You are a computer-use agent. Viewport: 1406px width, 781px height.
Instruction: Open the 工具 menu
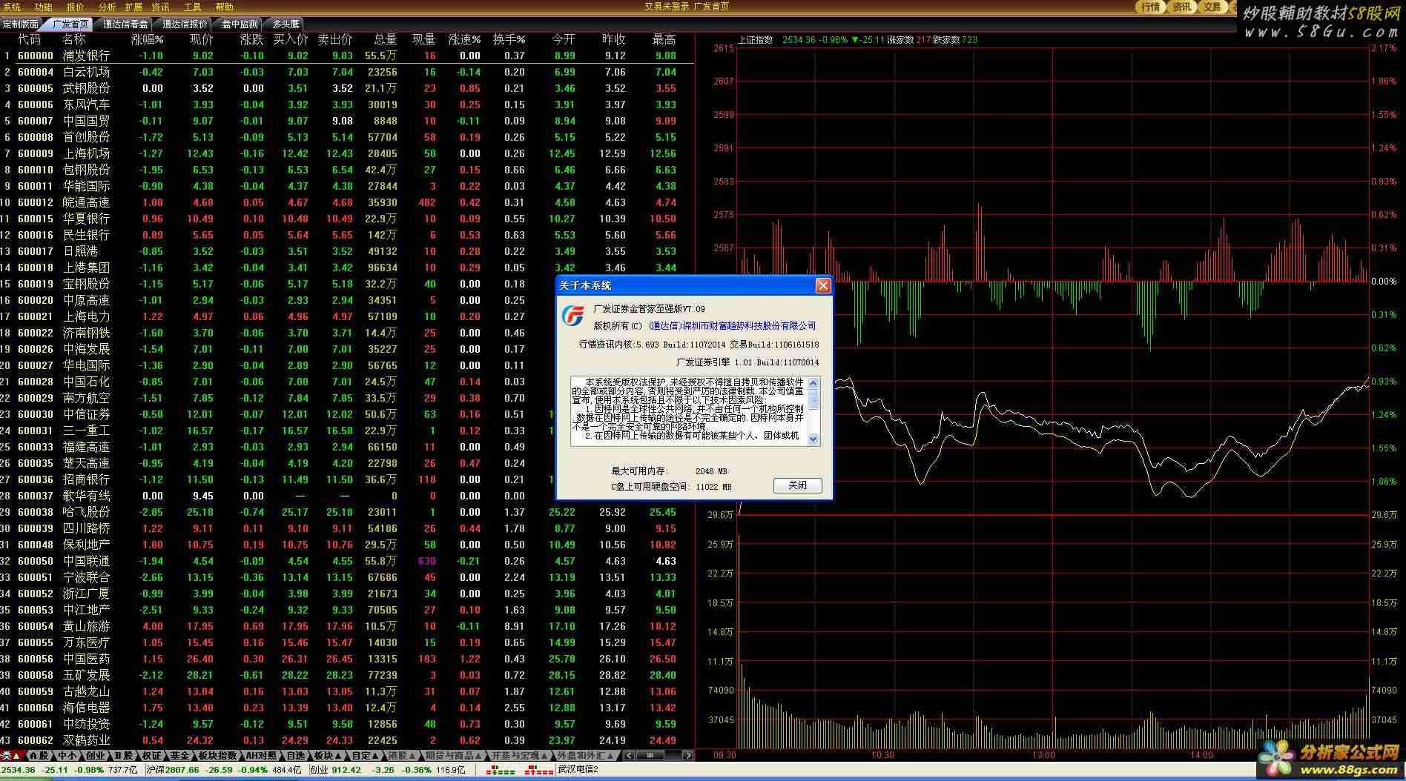pyautogui.click(x=192, y=7)
